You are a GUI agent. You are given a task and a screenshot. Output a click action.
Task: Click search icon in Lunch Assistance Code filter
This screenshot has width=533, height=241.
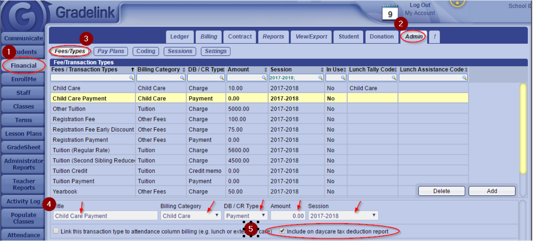[x=464, y=78]
